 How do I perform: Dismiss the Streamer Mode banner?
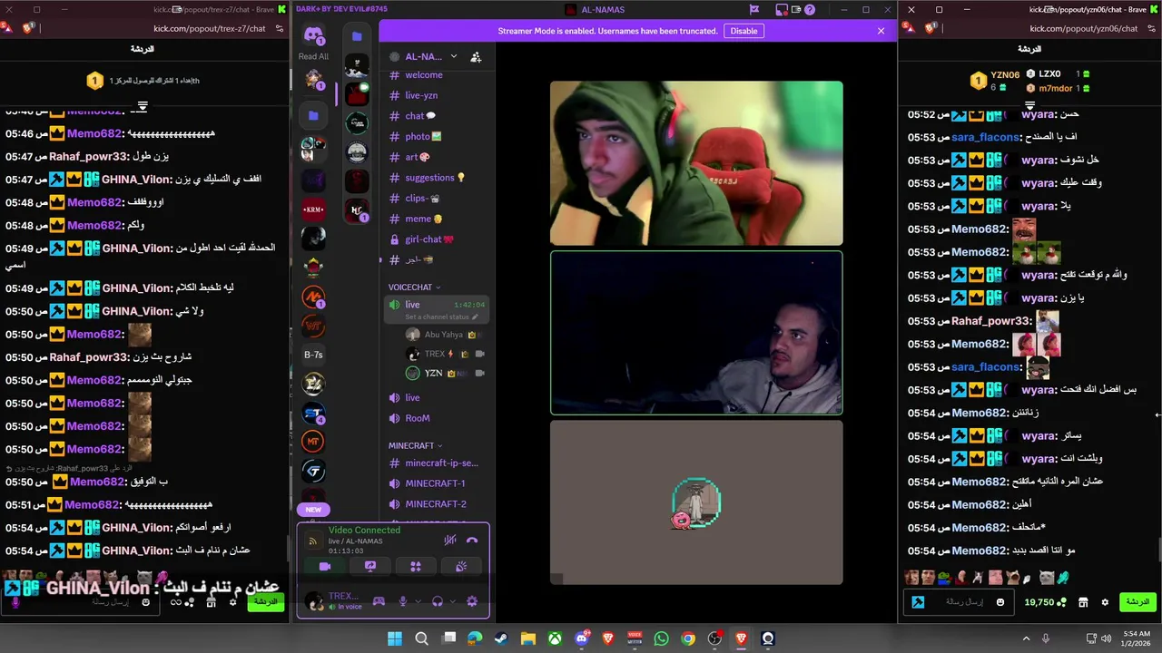coord(881,31)
